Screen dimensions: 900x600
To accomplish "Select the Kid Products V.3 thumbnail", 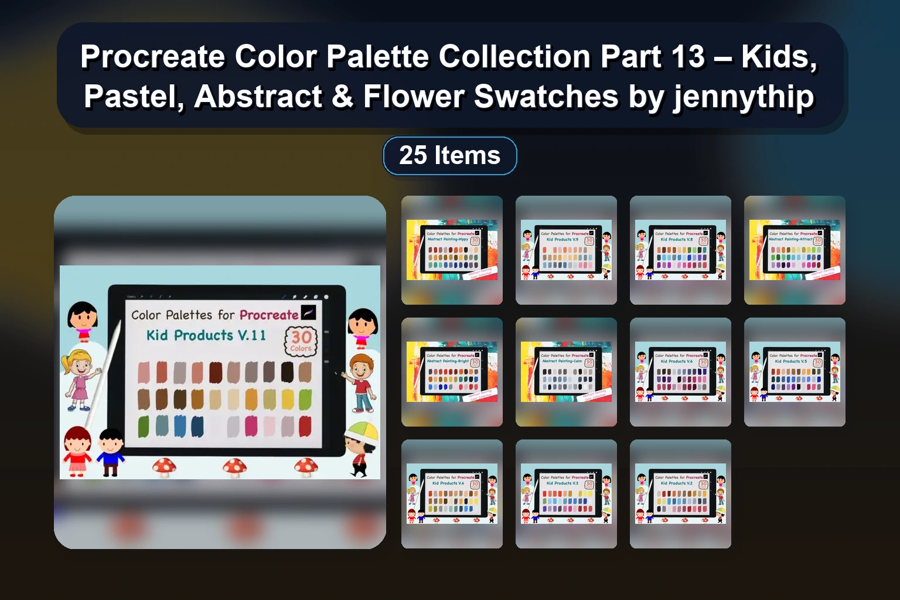I will coord(566,494).
